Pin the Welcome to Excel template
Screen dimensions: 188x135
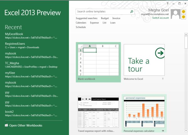tap(163, 79)
